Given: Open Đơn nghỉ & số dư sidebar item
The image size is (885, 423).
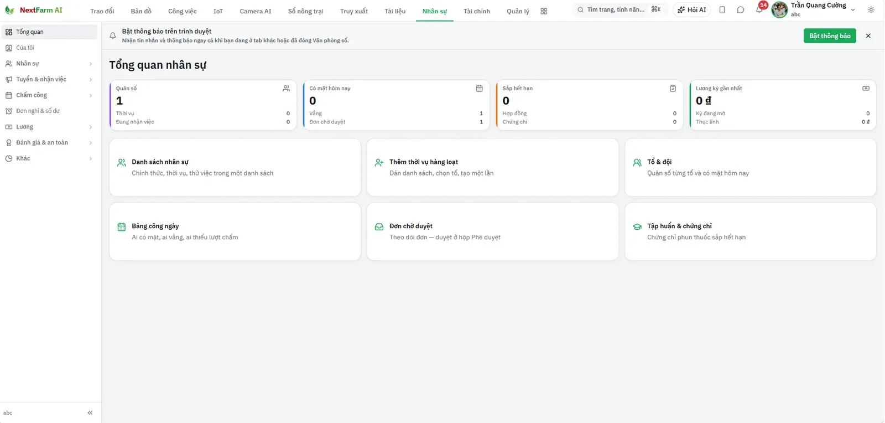Looking at the screenshot, I should coord(49,111).
